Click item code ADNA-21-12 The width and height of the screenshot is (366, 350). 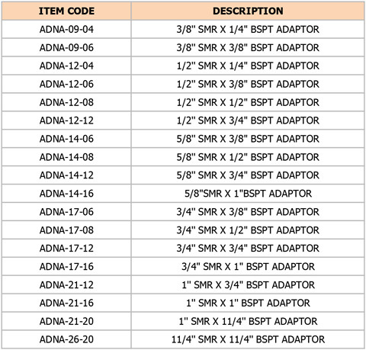tap(66, 284)
